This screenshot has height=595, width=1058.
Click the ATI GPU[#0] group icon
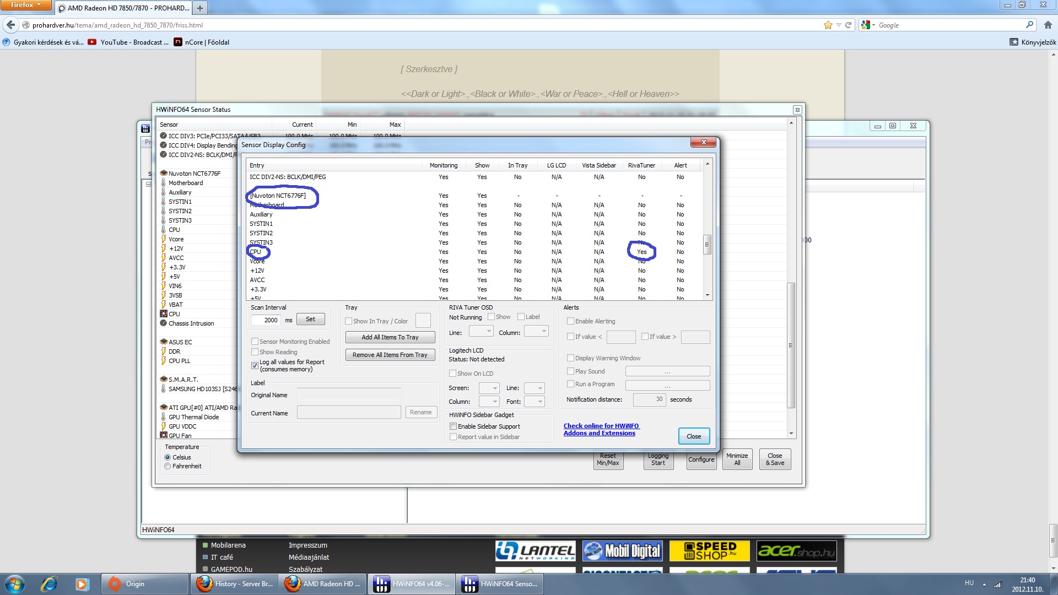click(164, 408)
